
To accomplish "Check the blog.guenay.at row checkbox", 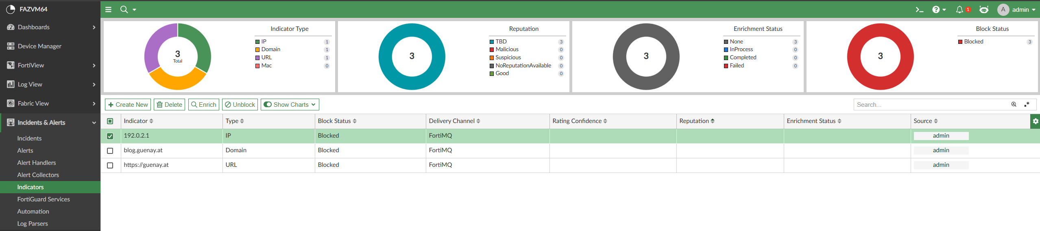I will pos(110,151).
